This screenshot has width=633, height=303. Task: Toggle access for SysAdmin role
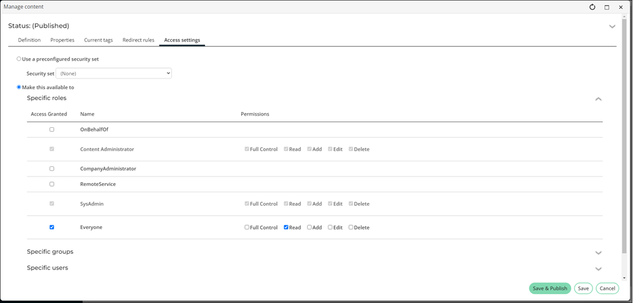52,204
